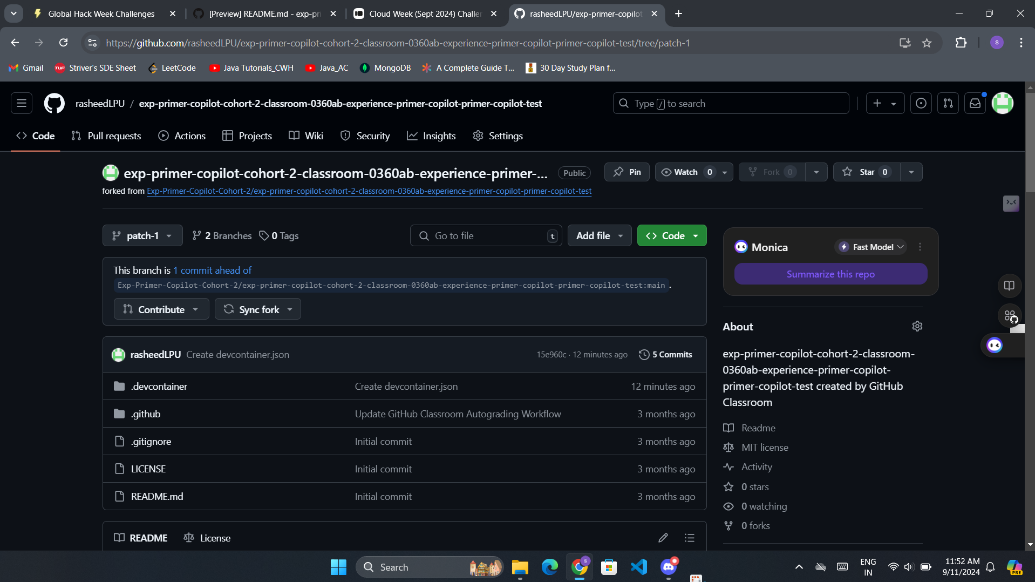1035x582 pixels.
Task: Open the forked-from upstream repository link
Action: [x=369, y=191]
